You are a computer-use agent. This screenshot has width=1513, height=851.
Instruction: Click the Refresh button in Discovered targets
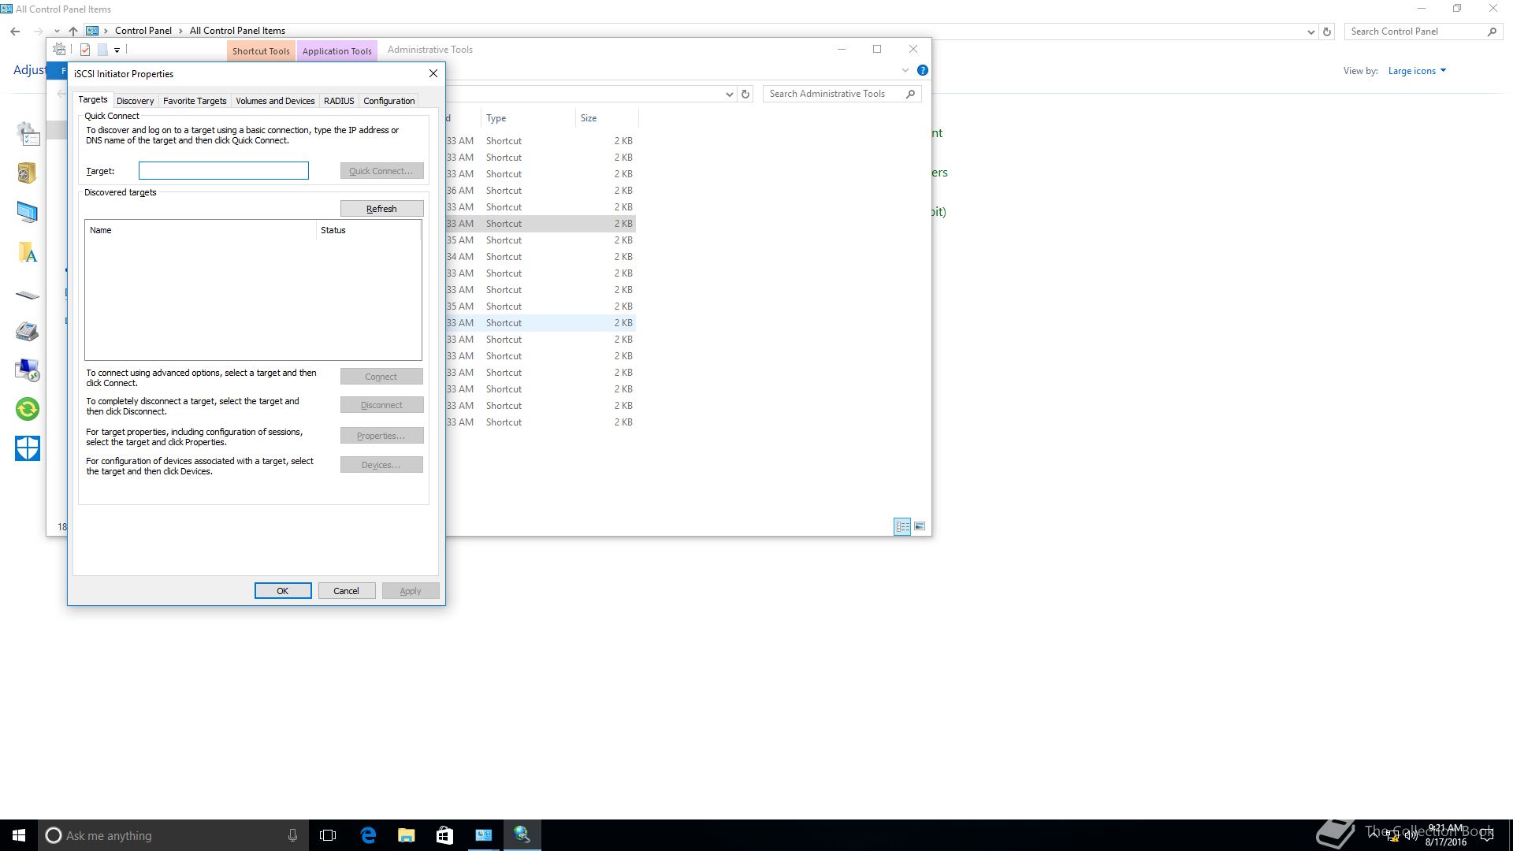click(x=381, y=209)
